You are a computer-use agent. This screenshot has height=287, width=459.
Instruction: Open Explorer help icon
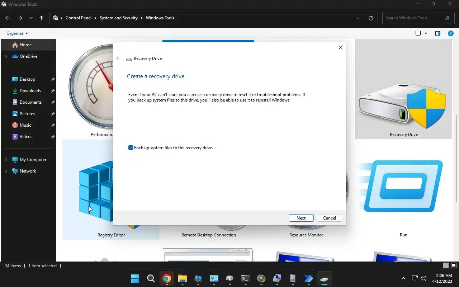click(451, 33)
